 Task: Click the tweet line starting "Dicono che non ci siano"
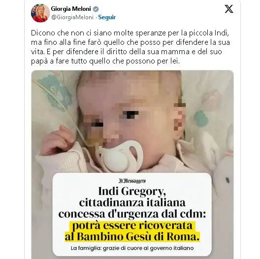click(130, 33)
